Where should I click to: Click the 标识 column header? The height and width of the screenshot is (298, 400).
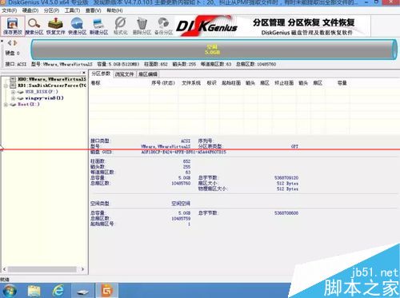[x=211, y=83]
